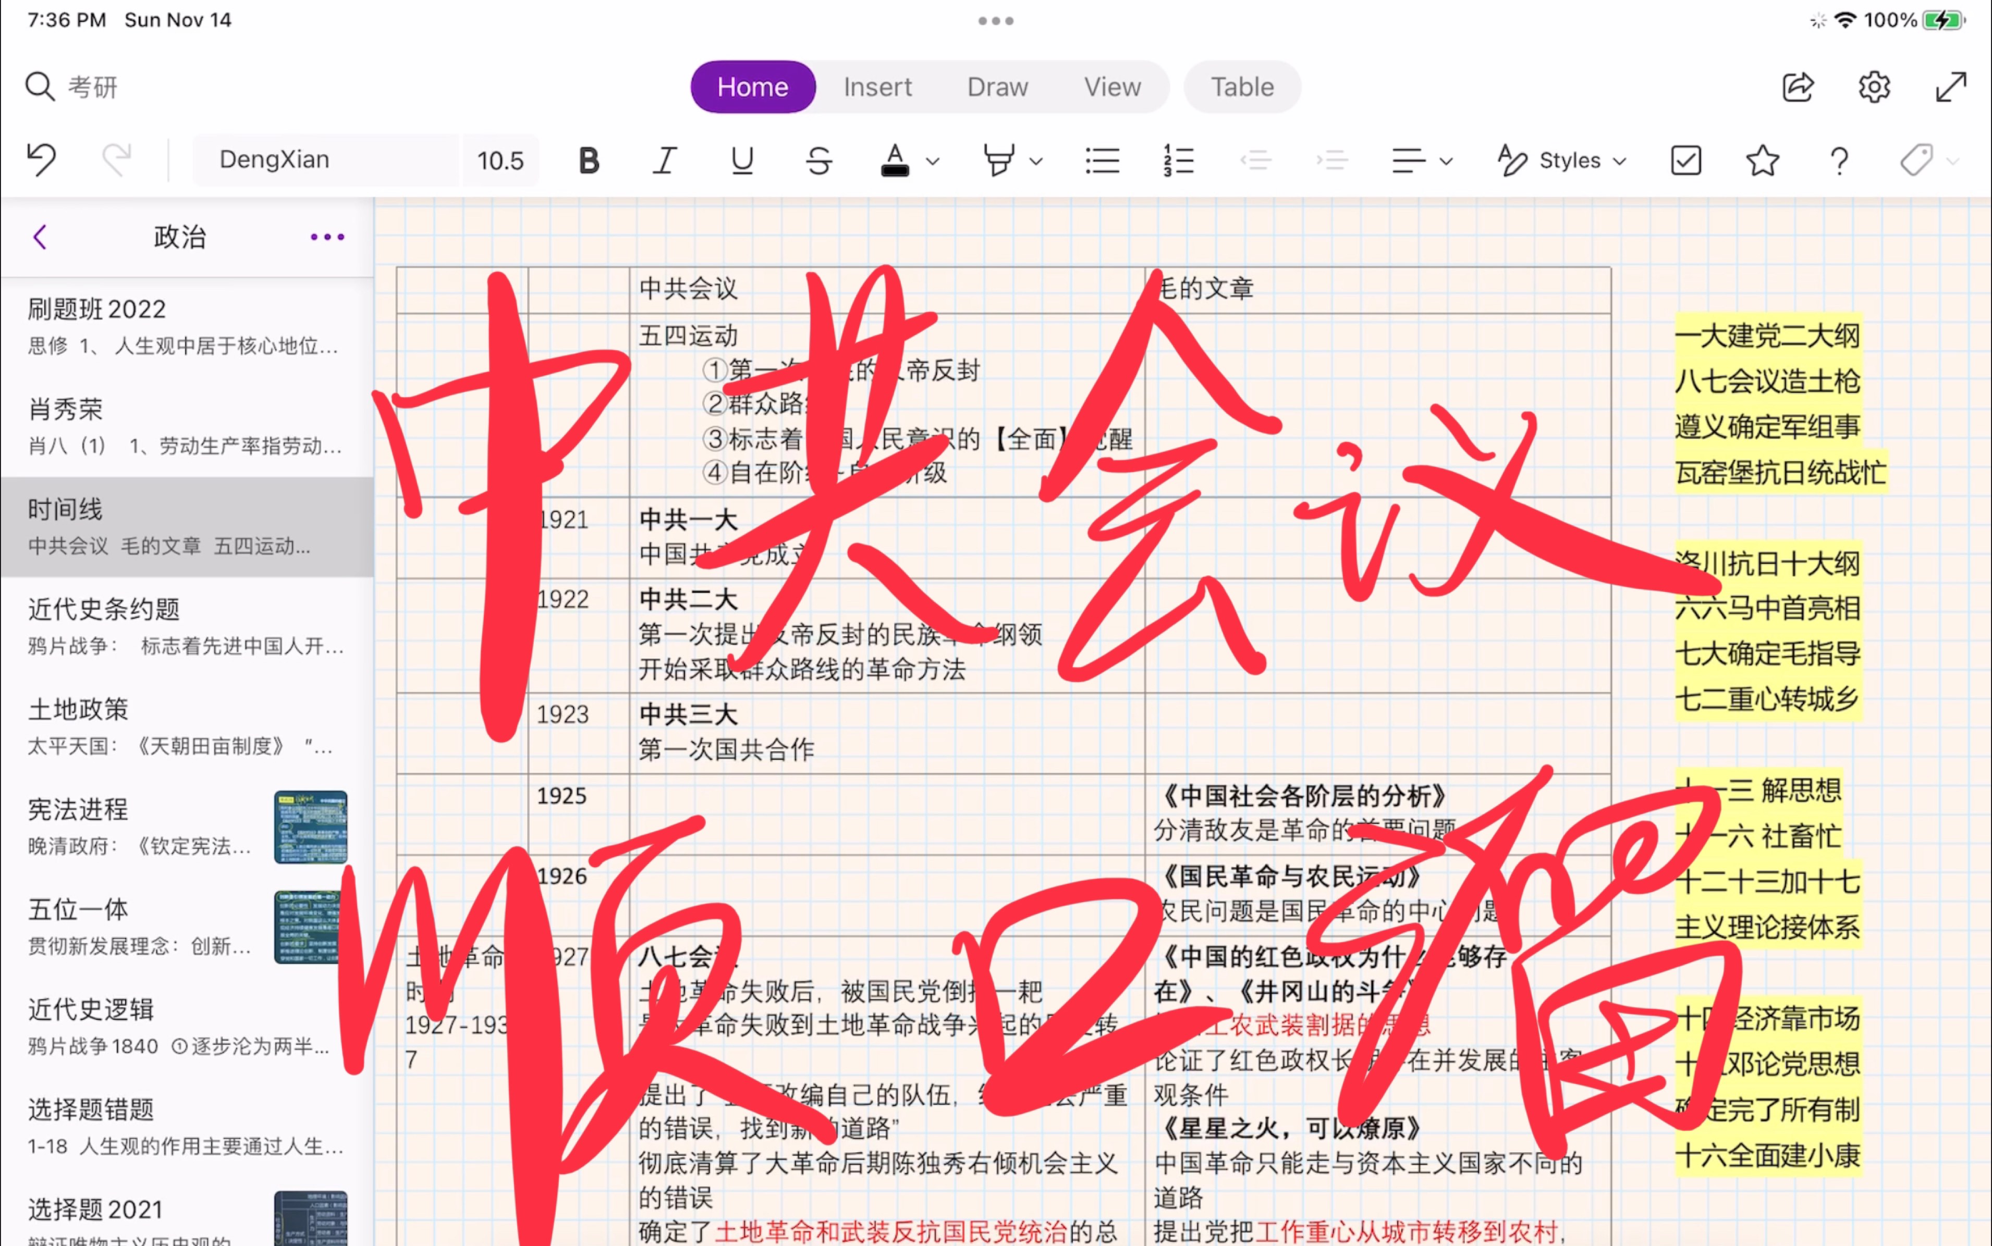
Task: Toggle Bold formatting
Action: click(589, 160)
